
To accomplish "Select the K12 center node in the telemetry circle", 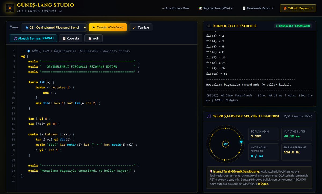I will tap(225, 144).
